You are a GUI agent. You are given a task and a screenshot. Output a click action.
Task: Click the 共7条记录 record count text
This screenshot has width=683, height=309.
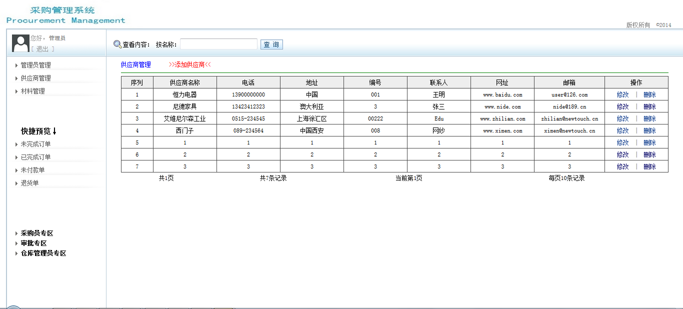[273, 178]
